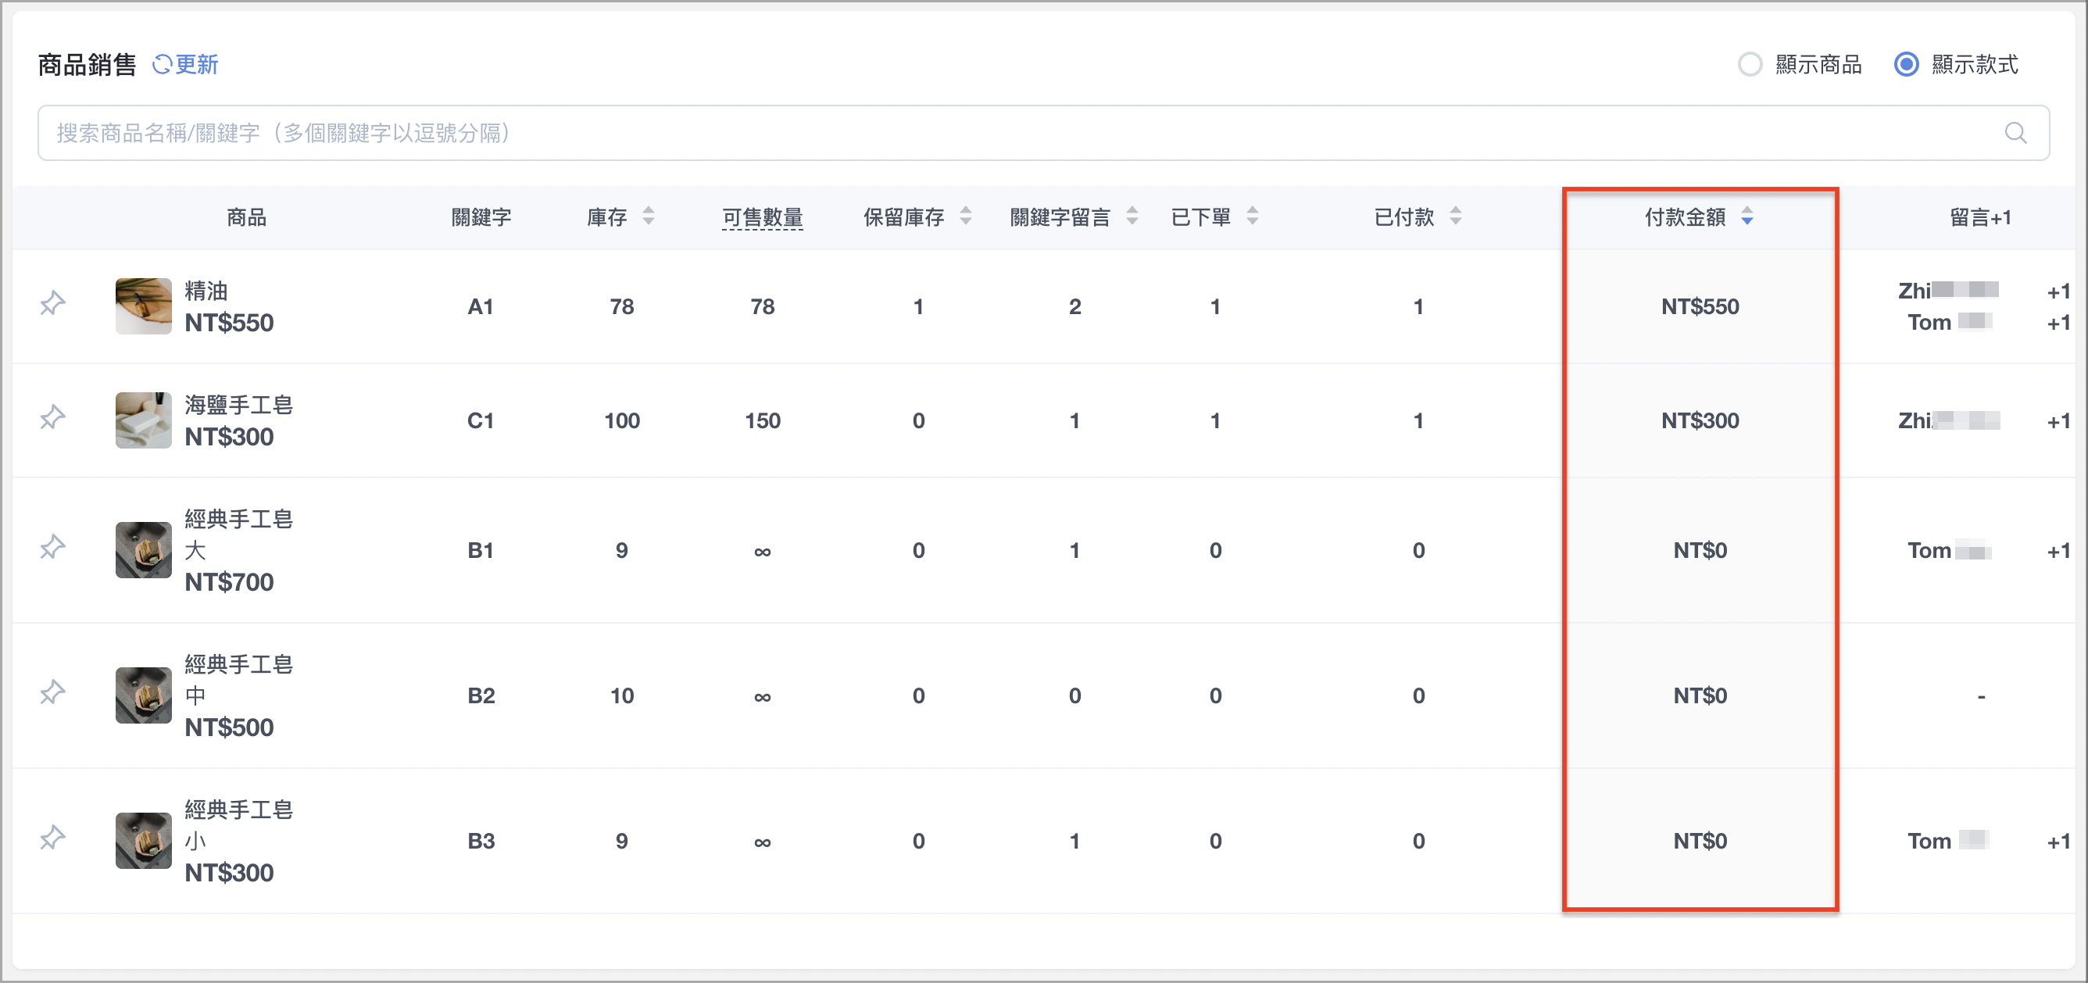Click keyword A1 cell
2088x983 pixels.
pos(481,306)
